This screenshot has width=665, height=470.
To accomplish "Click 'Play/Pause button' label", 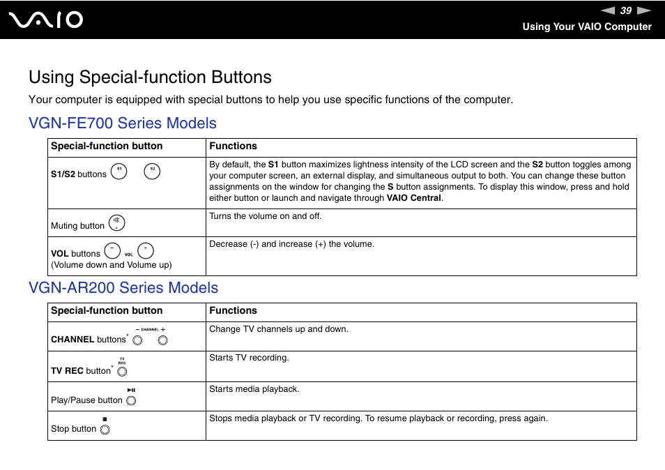I will (x=86, y=400).
